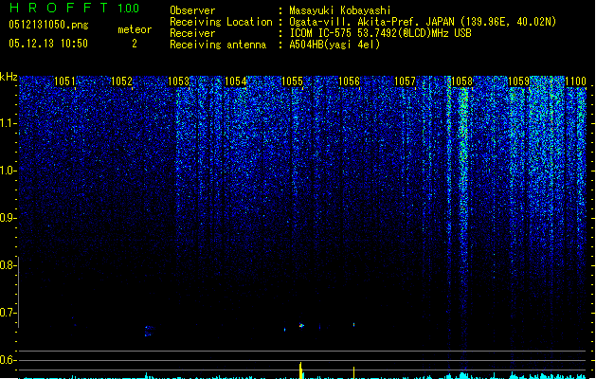Image resolution: width=596 pixels, height=379 pixels.
Task: Click the 0.8 kHz axis label
Action: click(8, 265)
